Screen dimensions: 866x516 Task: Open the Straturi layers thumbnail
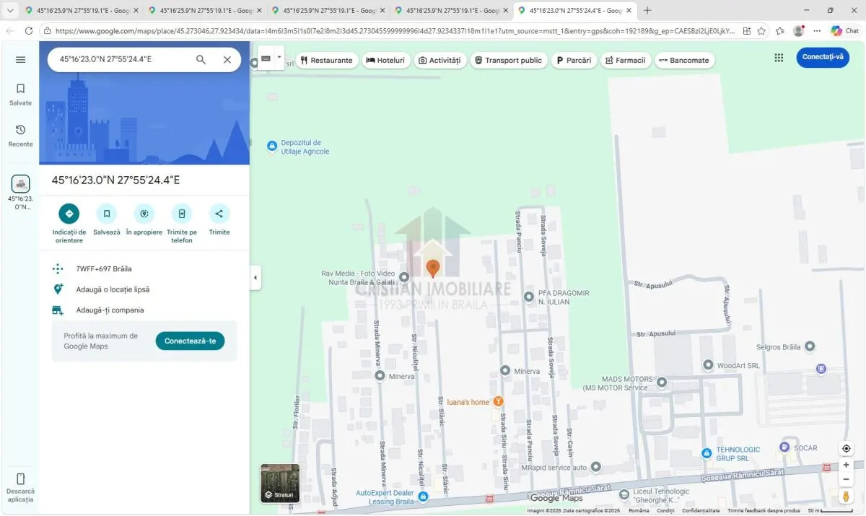(280, 483)
